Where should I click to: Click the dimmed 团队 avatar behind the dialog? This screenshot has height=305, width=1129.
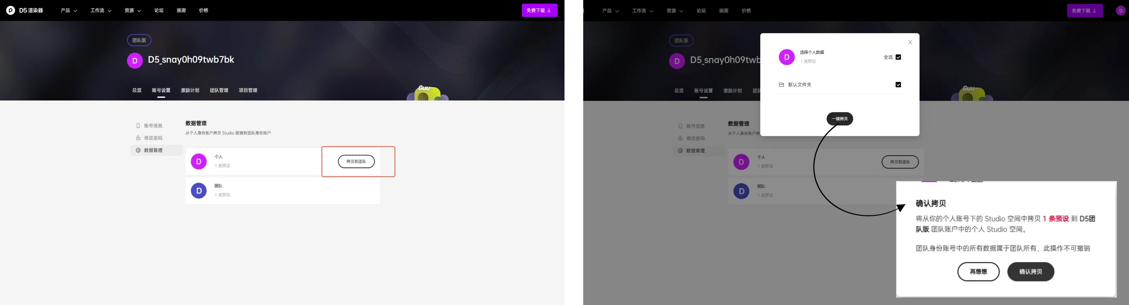(x=742, y=191)
